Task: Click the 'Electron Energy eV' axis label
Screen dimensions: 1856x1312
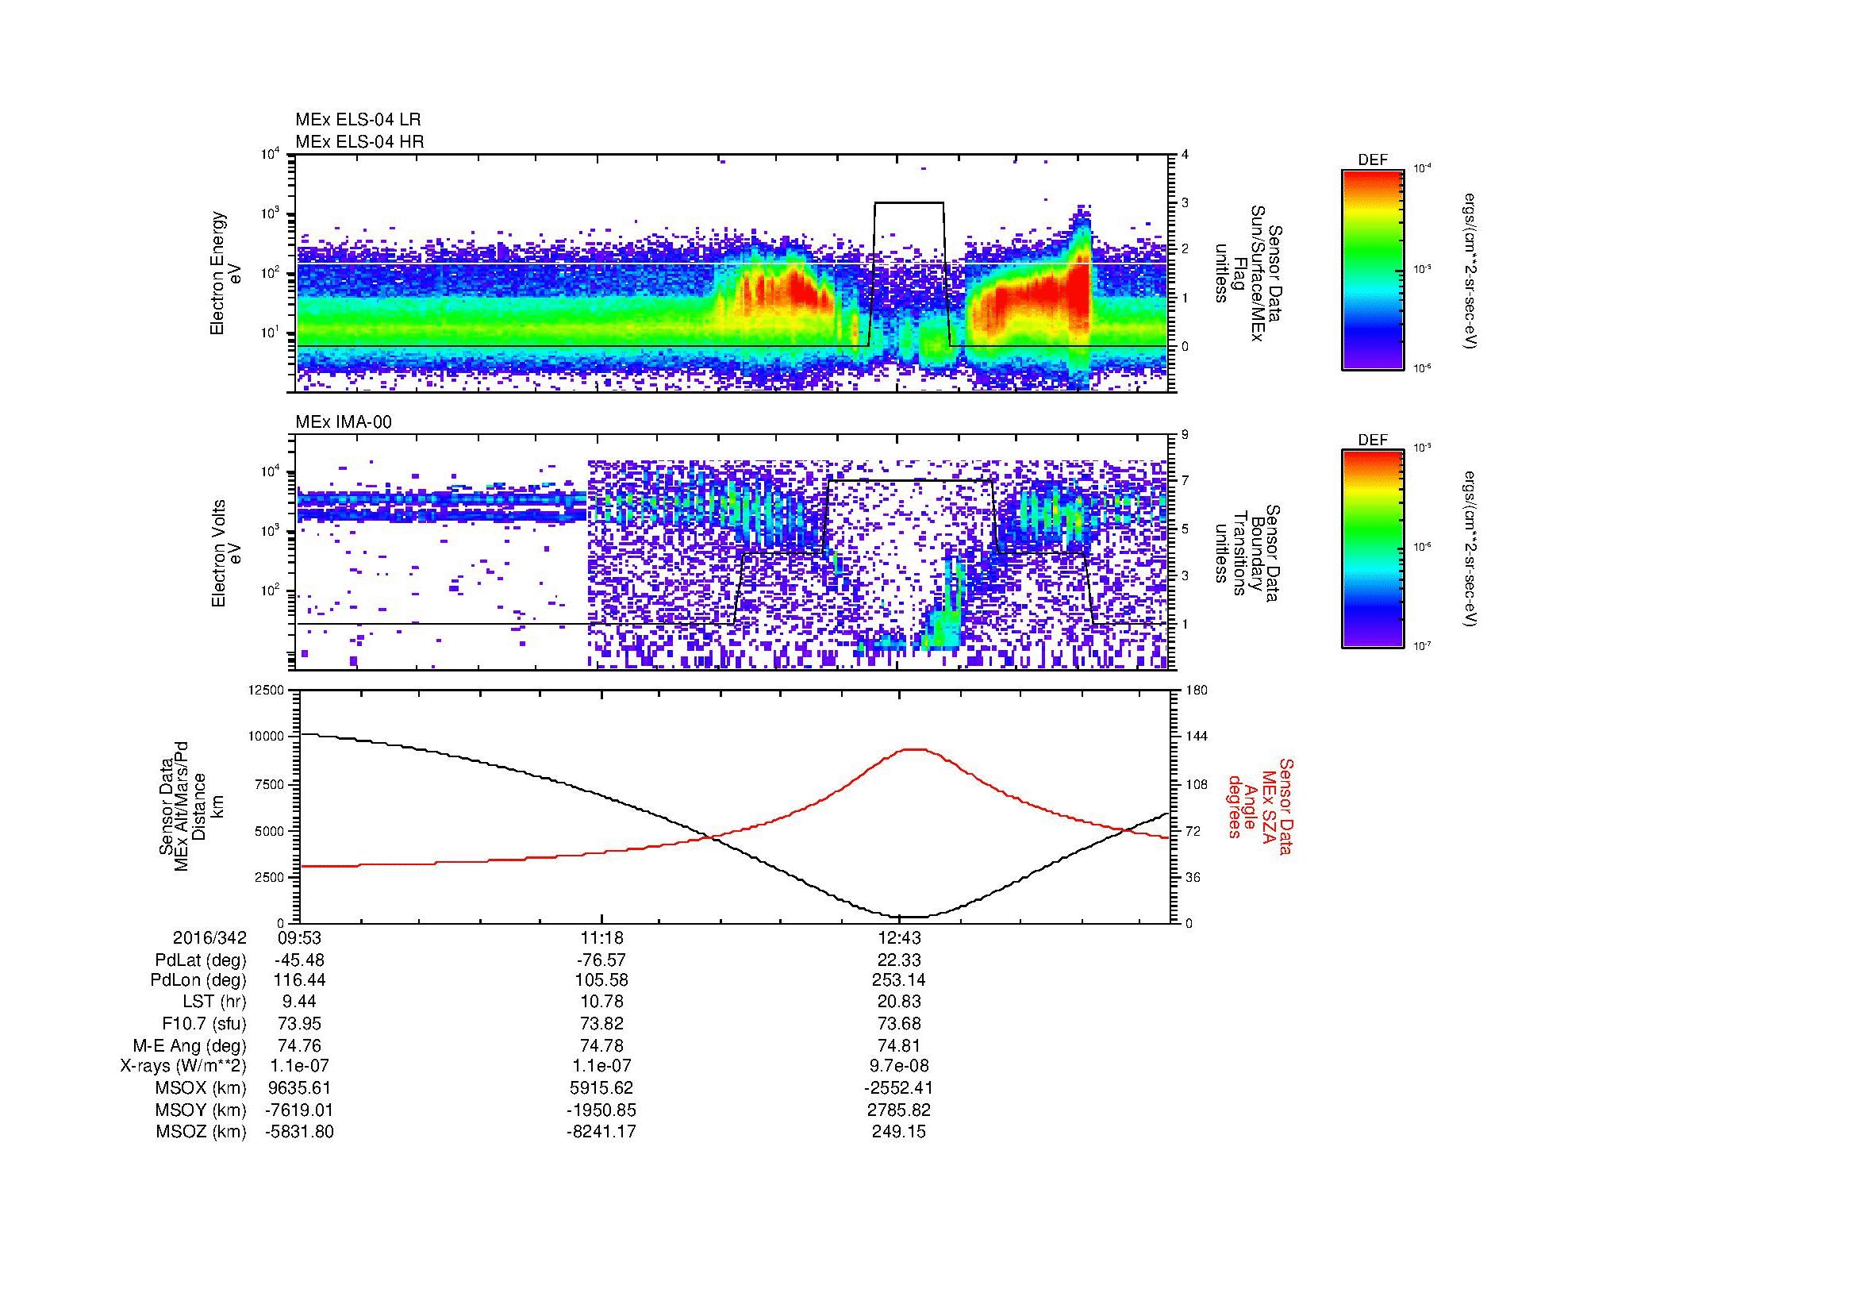Action: point(225,273)
